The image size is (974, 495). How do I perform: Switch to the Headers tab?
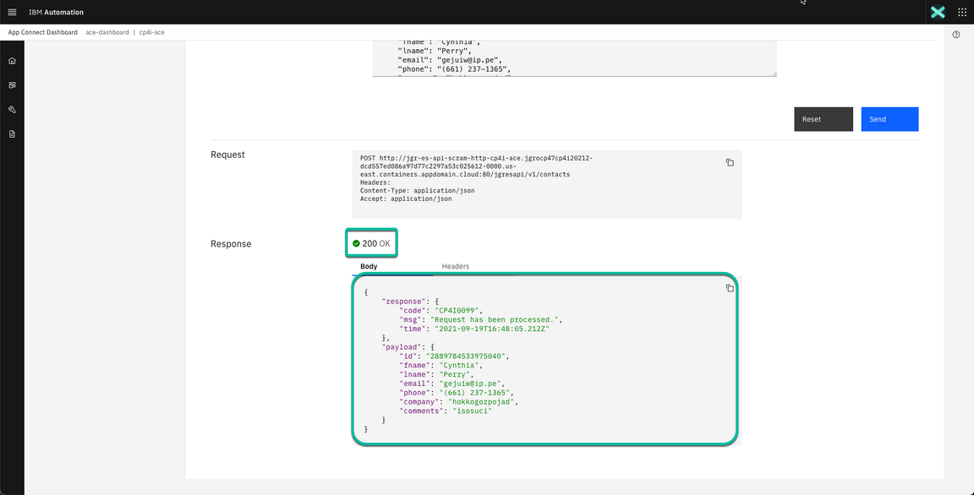(455, 266)
